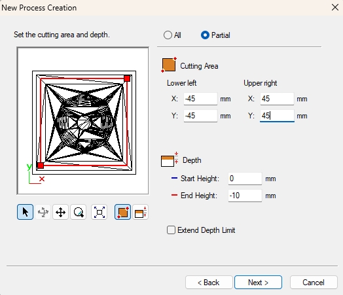Screen dimensions: 343x295
Task: Click the fit-to-screen icon
Action: click(99, 212)
